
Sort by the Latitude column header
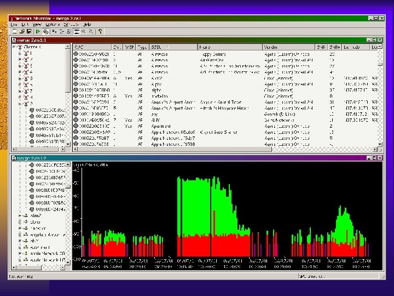pos(356,47)
